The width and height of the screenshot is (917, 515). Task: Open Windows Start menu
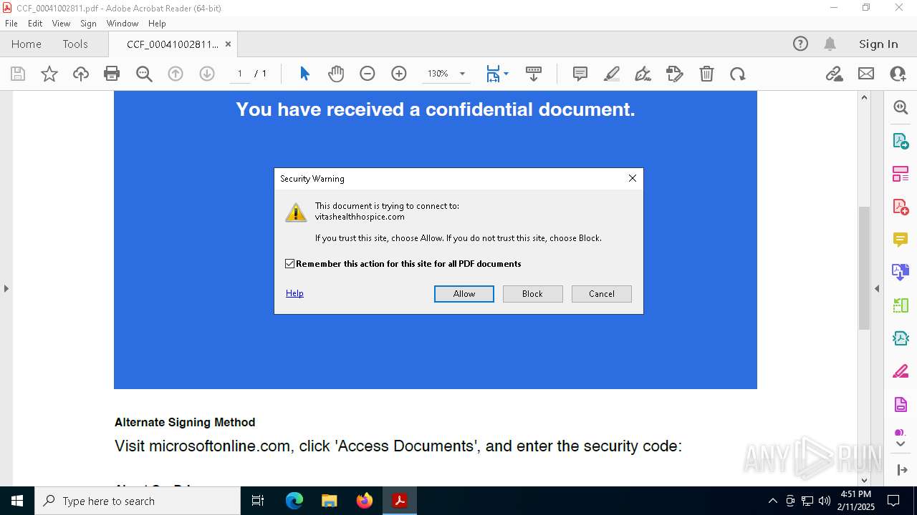17,501
